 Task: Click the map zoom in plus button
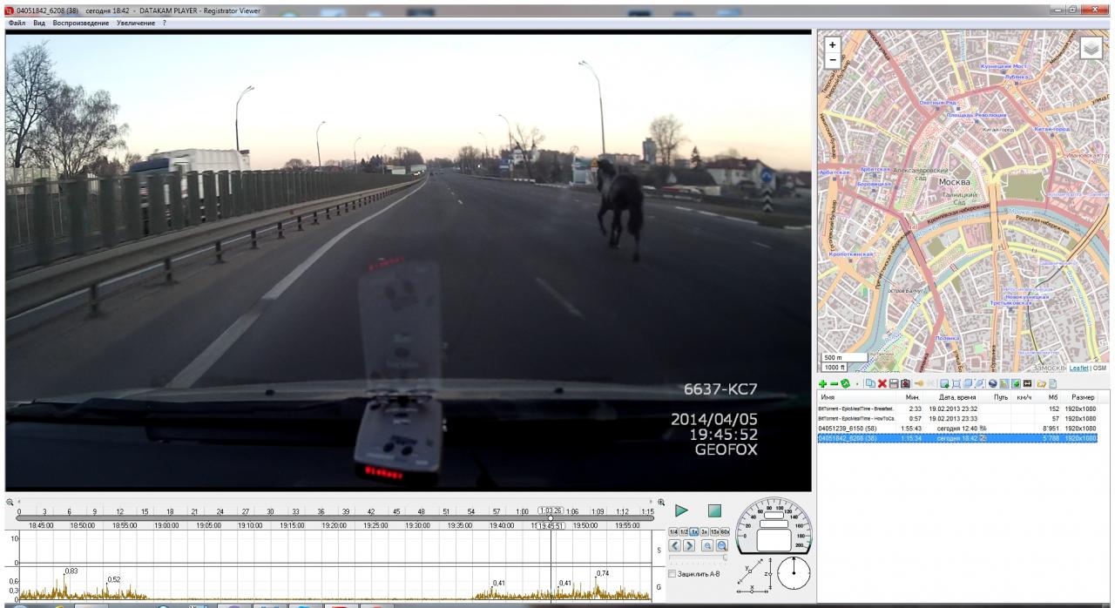(832, 44)
